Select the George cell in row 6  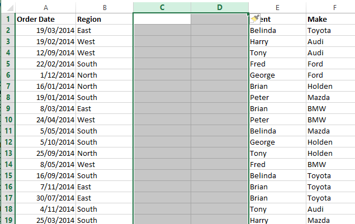[277, 75]
